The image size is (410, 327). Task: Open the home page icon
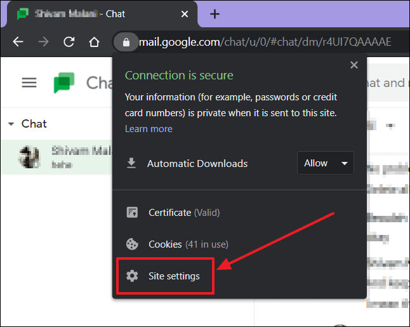point(94,42)
